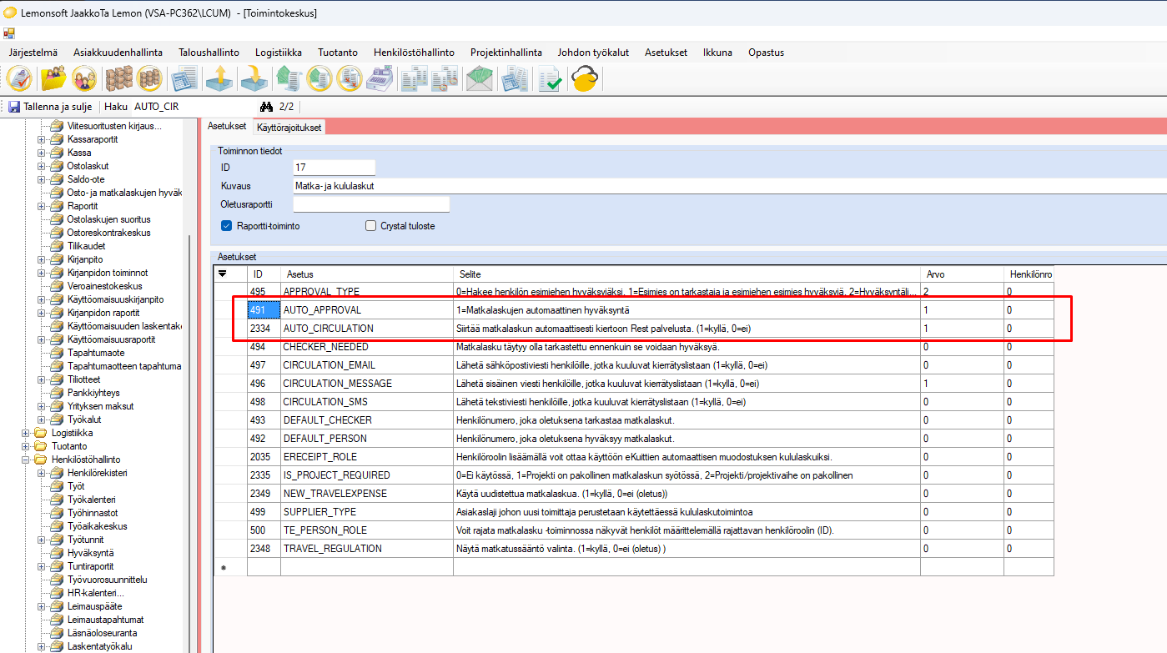
Task: Select Hyväksyntä in the navigation tree
Action: [90, 553]
